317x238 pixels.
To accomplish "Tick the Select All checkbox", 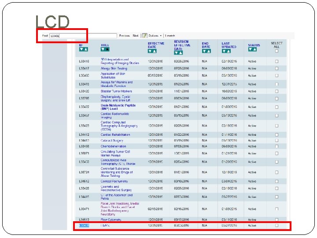I will (x=276, y=51).
